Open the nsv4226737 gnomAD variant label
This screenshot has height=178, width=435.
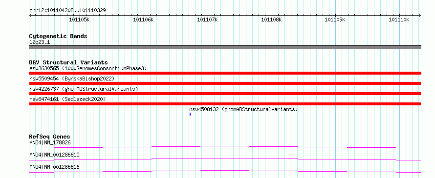(84, 89)
